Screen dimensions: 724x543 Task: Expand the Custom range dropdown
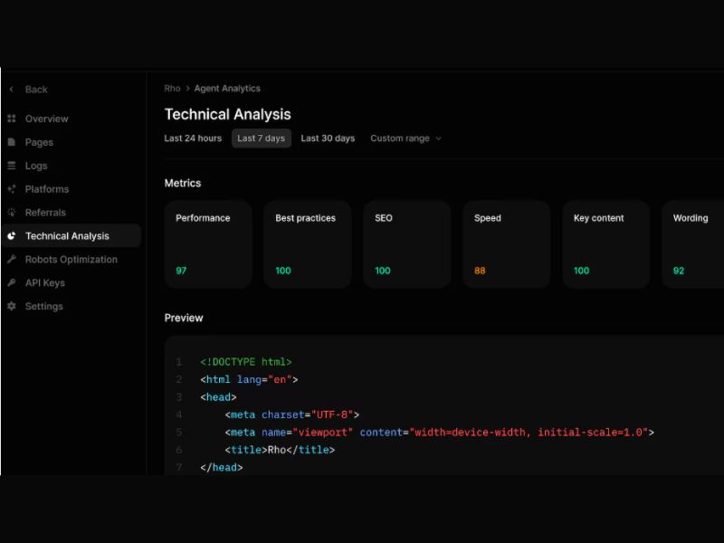(x=405, y=138)
